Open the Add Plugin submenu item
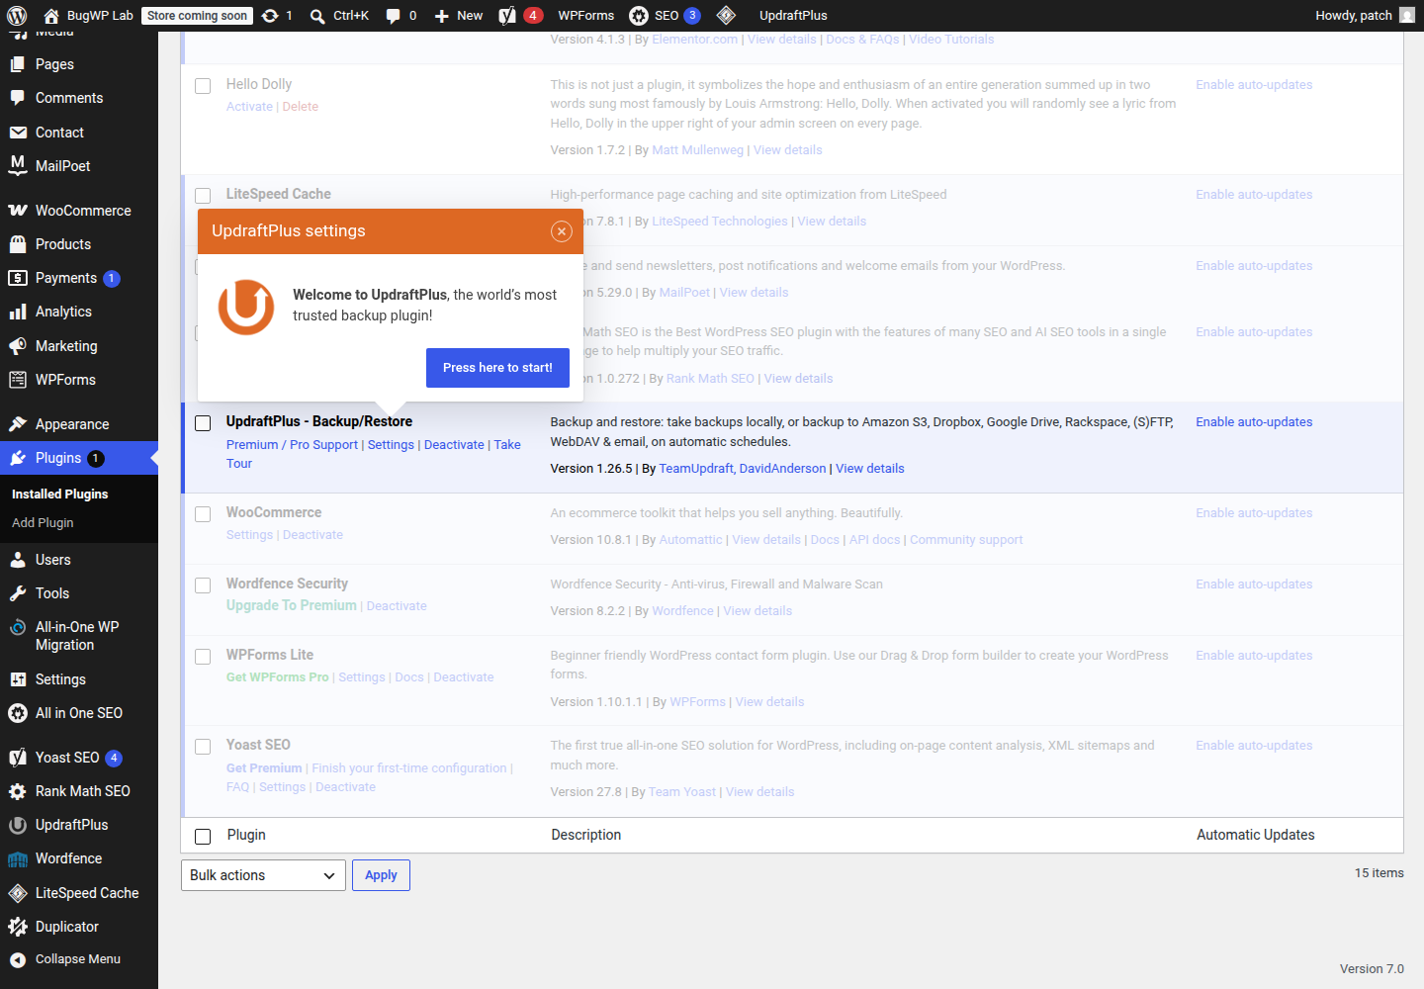Viewport: 1424px width, 989px height. point(43,522)
